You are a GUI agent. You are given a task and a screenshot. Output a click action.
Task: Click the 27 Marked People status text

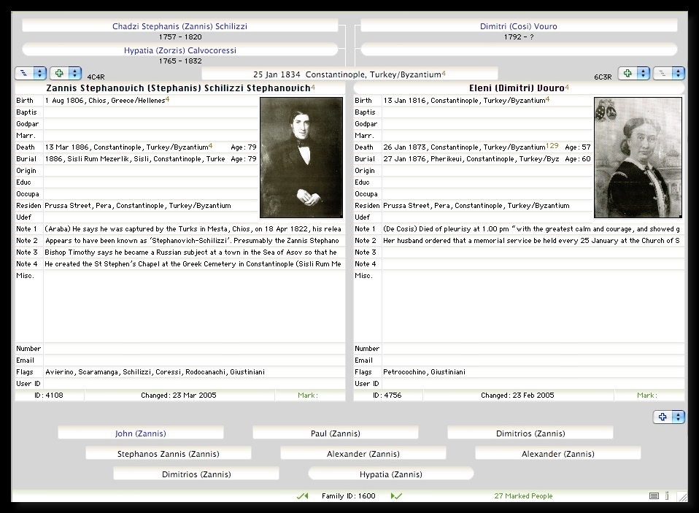[523, 496]
